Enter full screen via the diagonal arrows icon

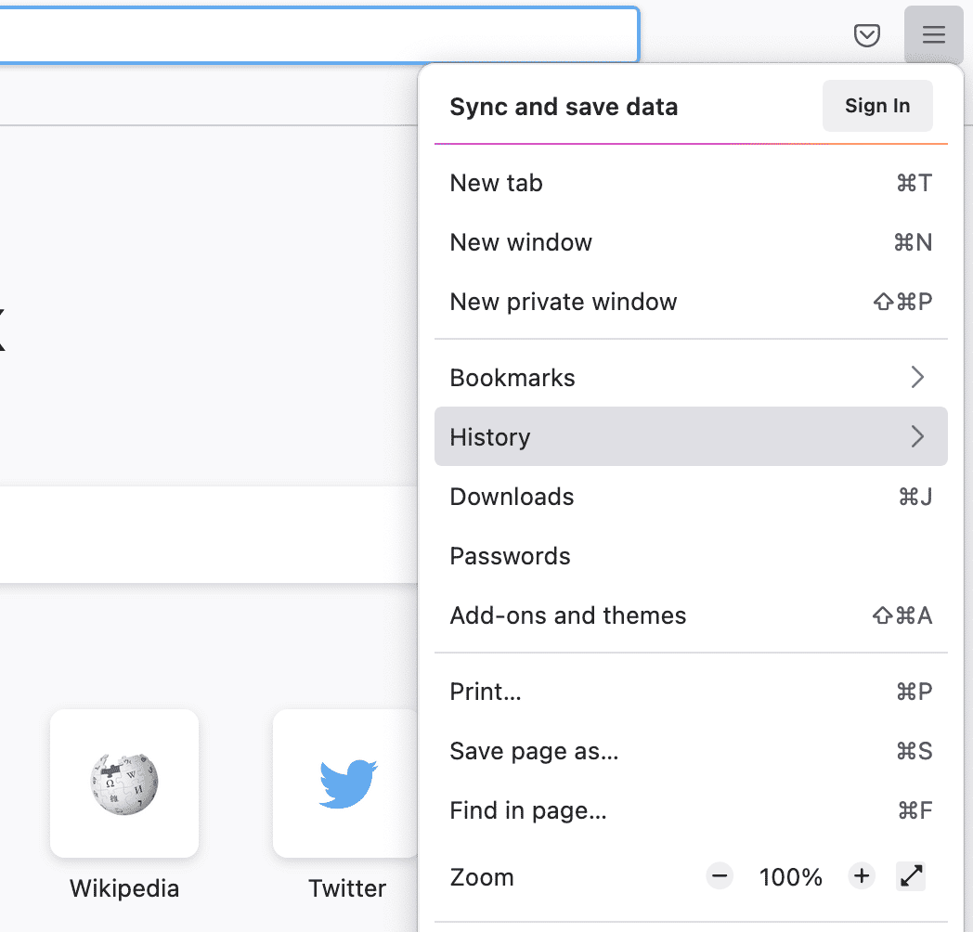(911, 875)
